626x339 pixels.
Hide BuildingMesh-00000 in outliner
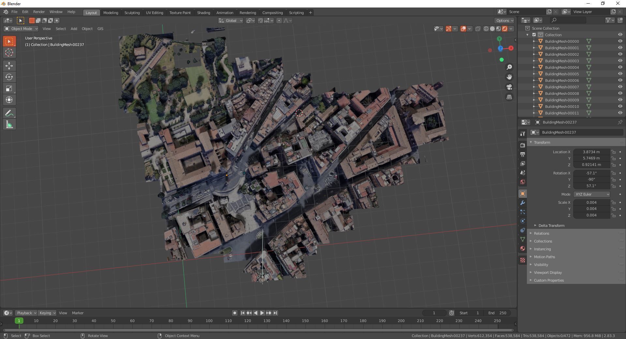pos(620,41)
